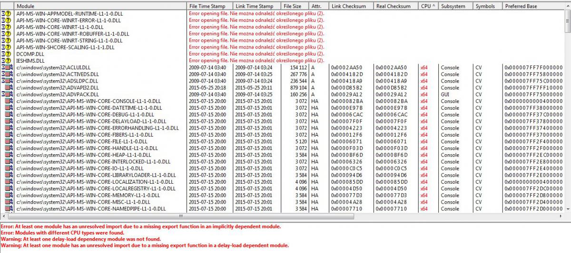Sort the list by the Module column header
Image resolution: width=571 pixels, height=253 pixels.
(x=100, y=6)
